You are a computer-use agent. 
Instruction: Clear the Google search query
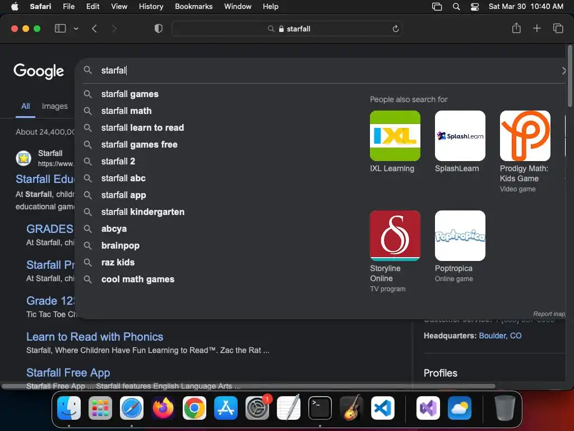click(x=563, y=70)
